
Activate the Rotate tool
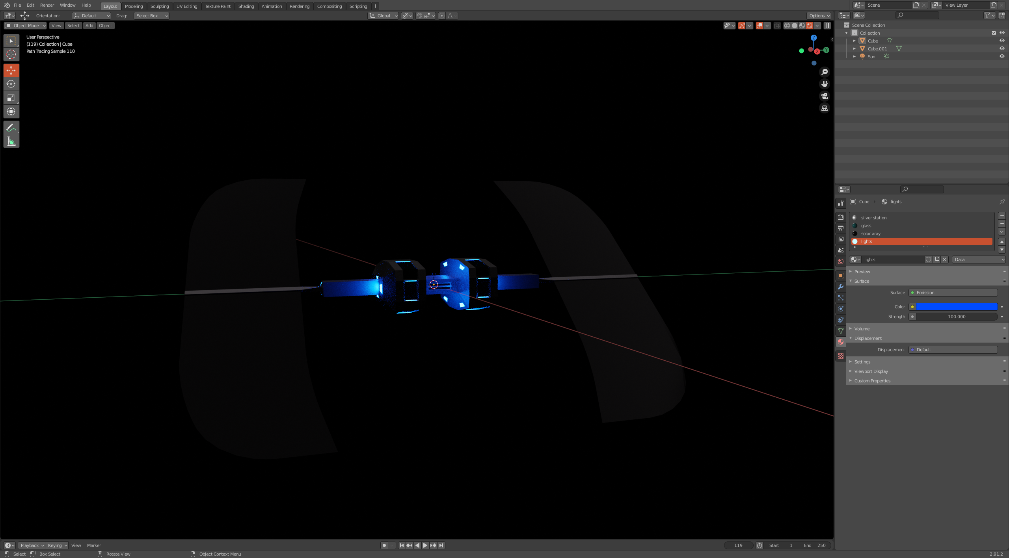tap(11, 84)
